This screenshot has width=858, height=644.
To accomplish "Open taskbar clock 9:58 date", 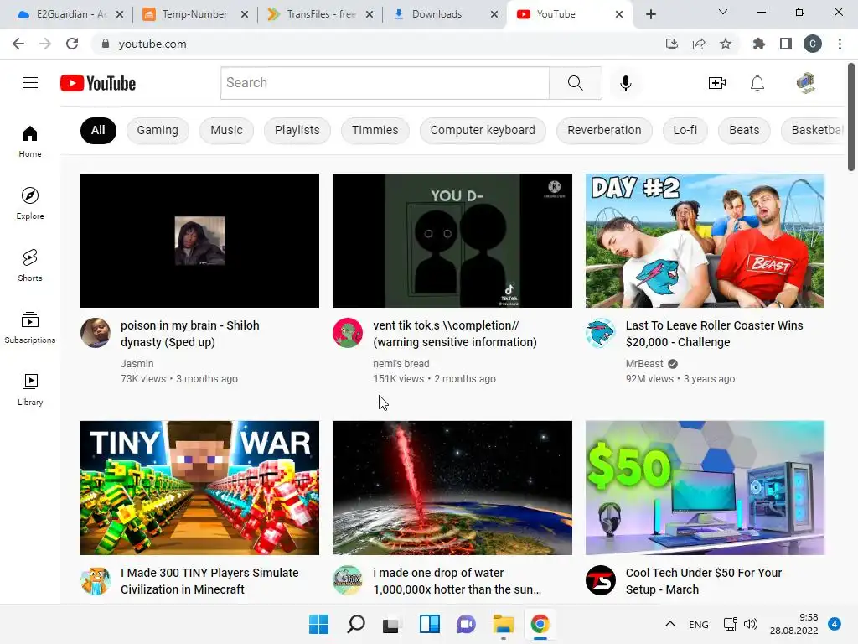I will (x=794, y=624).
